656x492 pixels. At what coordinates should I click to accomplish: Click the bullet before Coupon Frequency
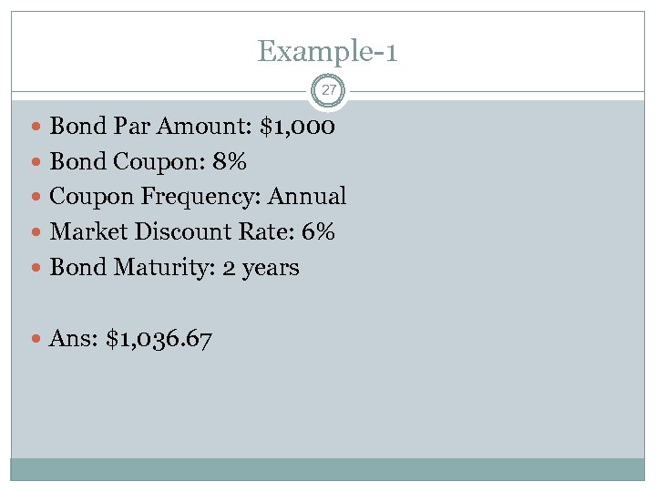click(x=36, y=197)
